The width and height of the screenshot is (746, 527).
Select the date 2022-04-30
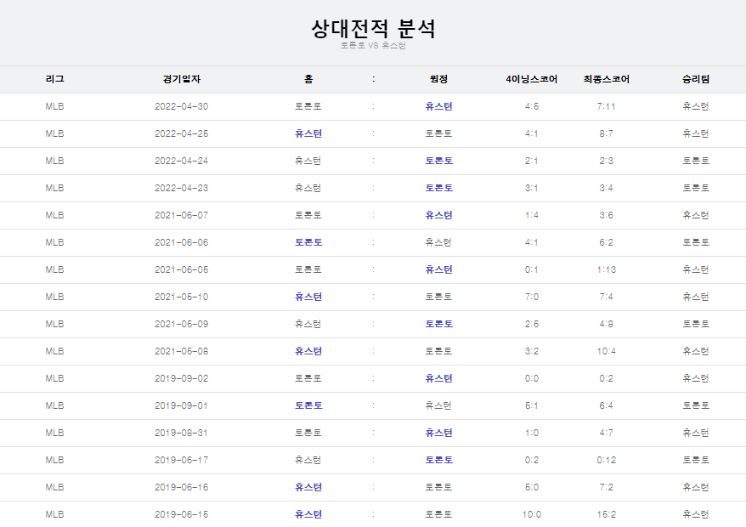(x=182, y=106)
